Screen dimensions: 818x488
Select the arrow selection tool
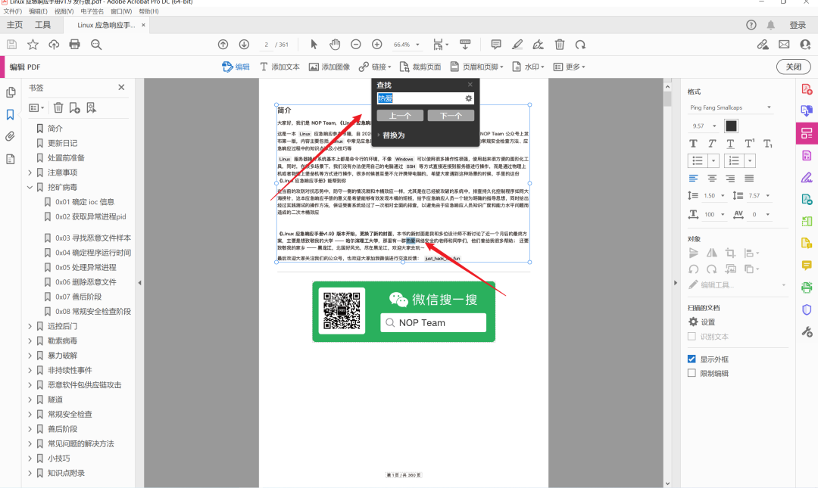[314, 45]
